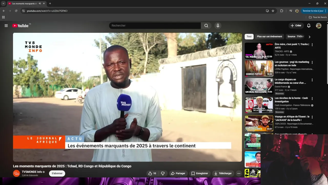Open title Le cargo disparu en Méditerranée
328x185 pixels.
(x=290, y=81)
